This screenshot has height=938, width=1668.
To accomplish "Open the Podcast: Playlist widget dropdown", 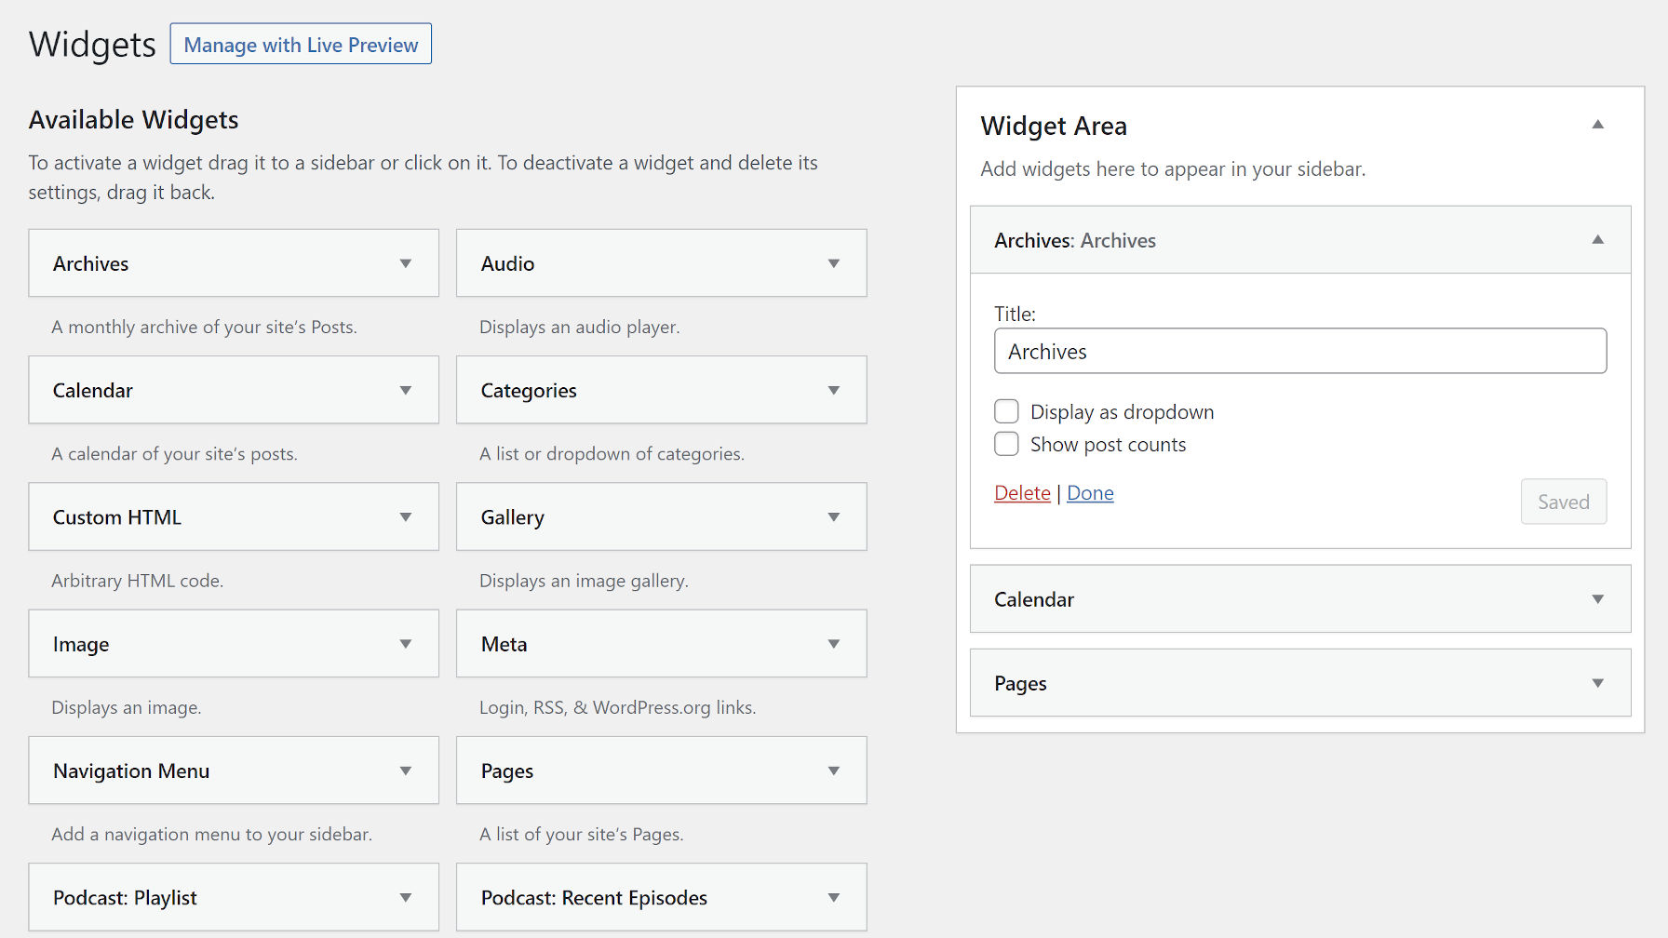I will (406, 897).
